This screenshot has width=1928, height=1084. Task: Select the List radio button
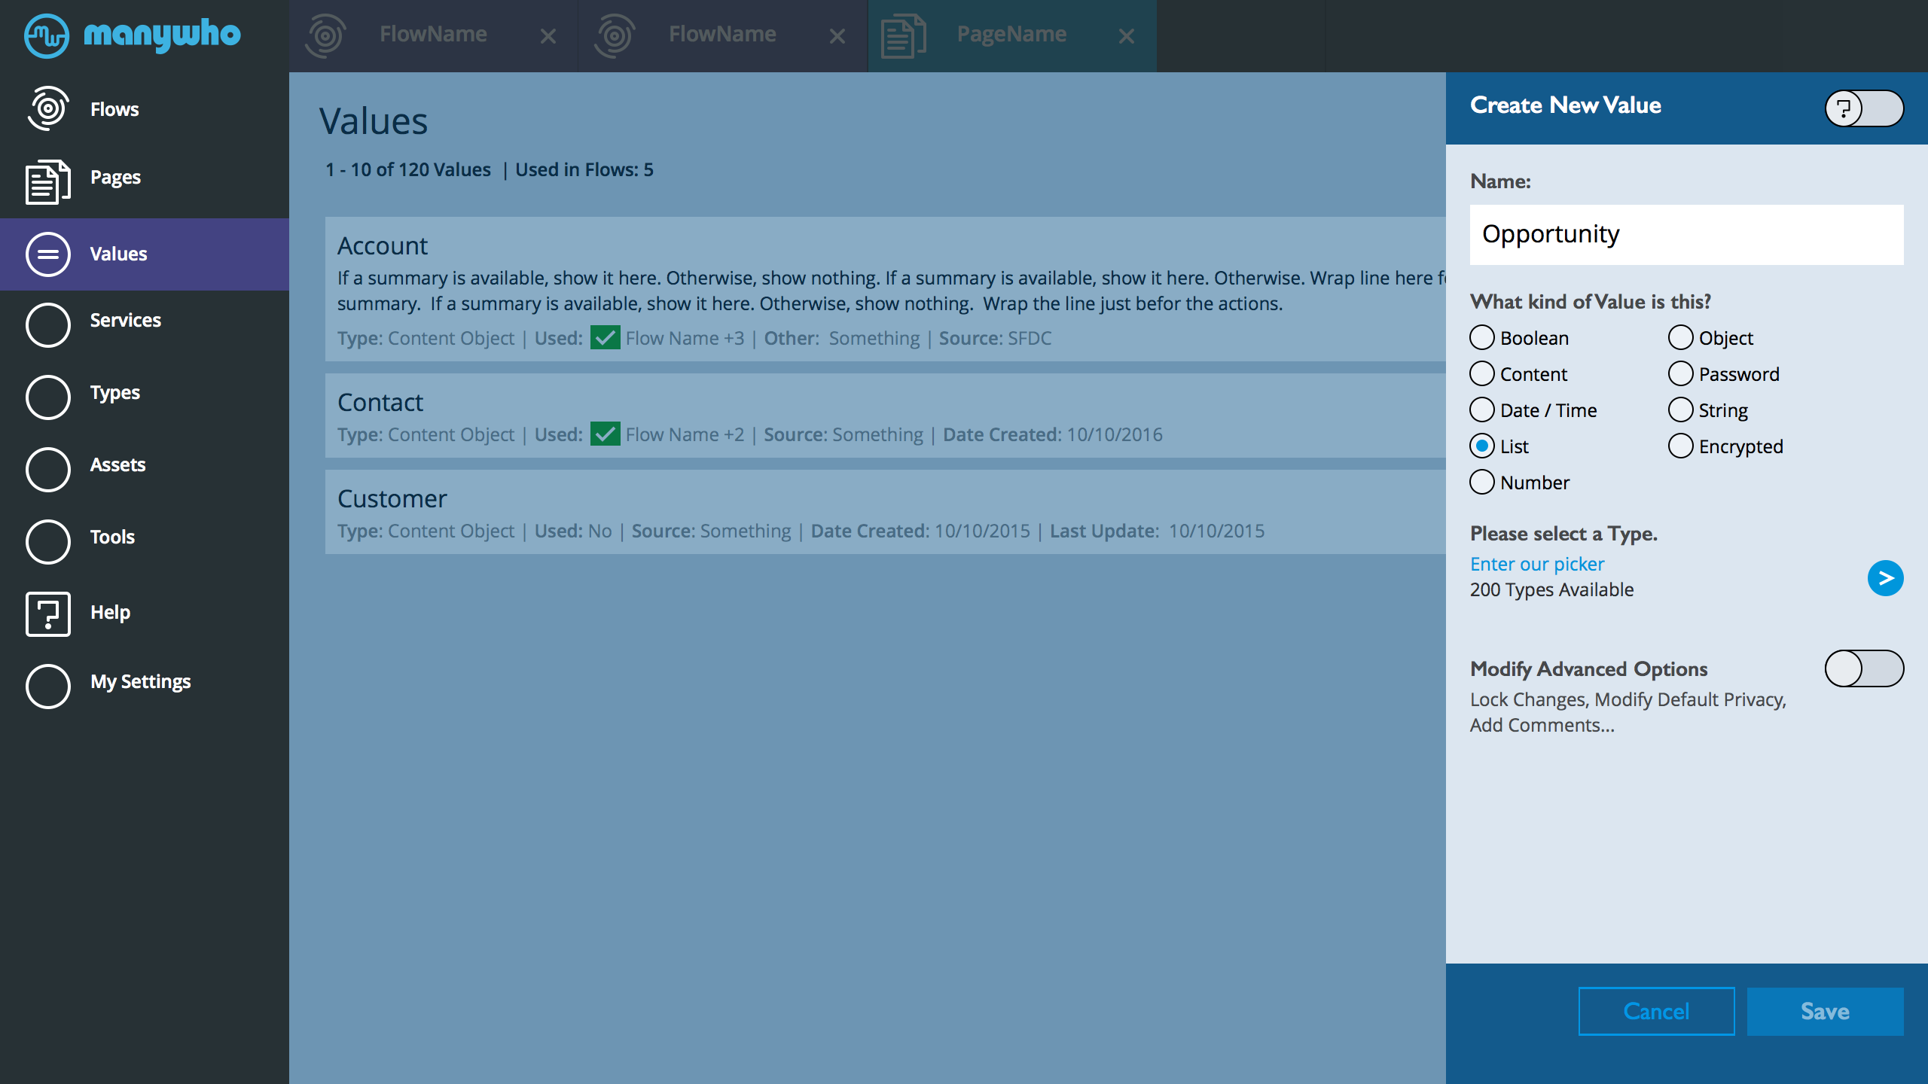tap(1482, 446)
